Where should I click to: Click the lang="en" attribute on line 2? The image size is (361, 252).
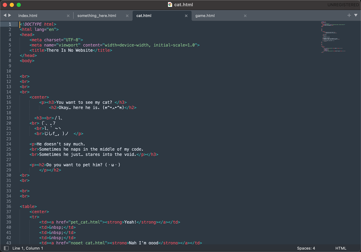(x=45, y=29)
